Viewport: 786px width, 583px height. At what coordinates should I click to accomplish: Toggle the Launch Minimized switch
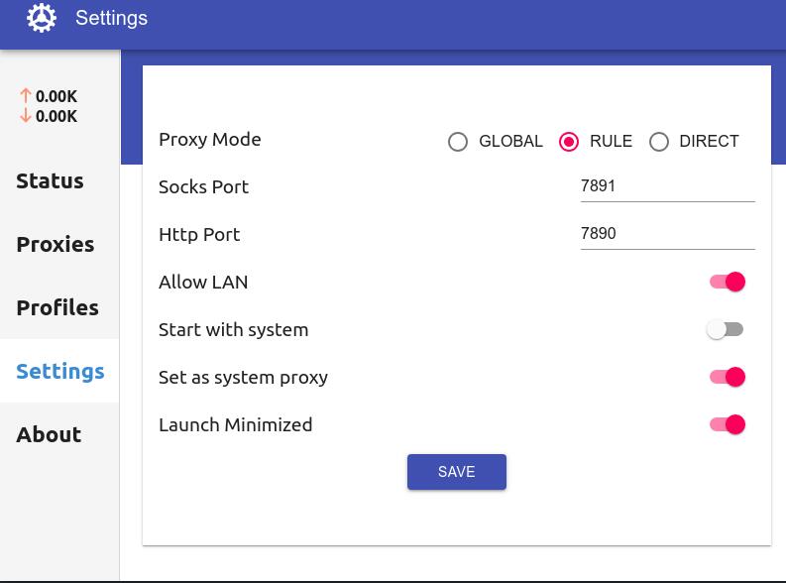[x=727, y=425]
